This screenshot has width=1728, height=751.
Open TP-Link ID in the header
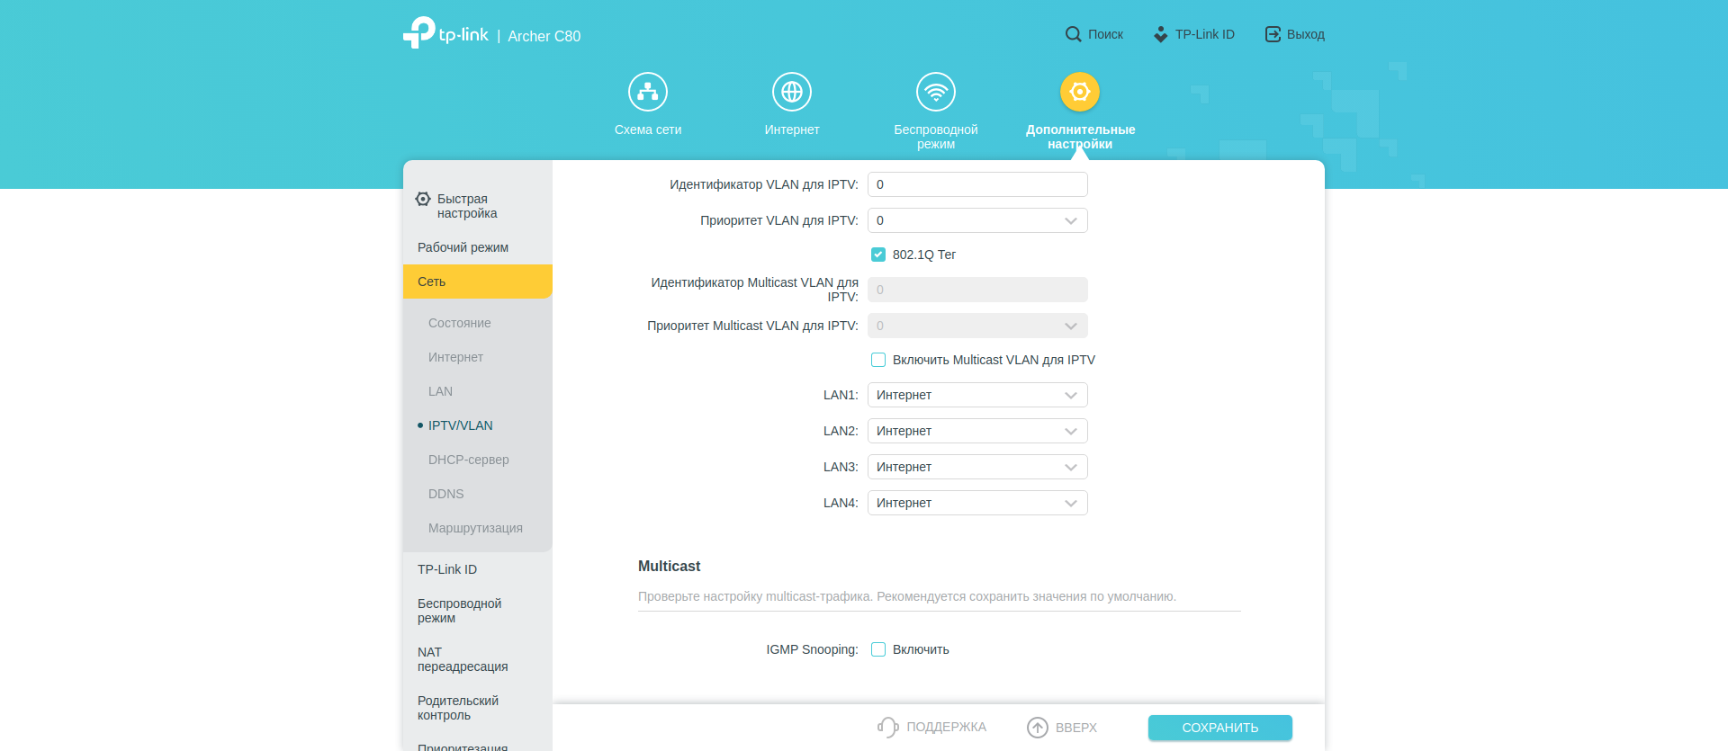(1194, 34)
